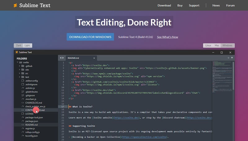This screenshot has height=141, width=248.
Task: Open .eslintignore in the sidebar
Action: pyautogui.click(x=31, y=84)
